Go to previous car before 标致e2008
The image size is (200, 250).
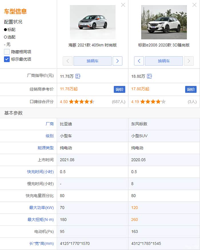[x=139, y=61]
